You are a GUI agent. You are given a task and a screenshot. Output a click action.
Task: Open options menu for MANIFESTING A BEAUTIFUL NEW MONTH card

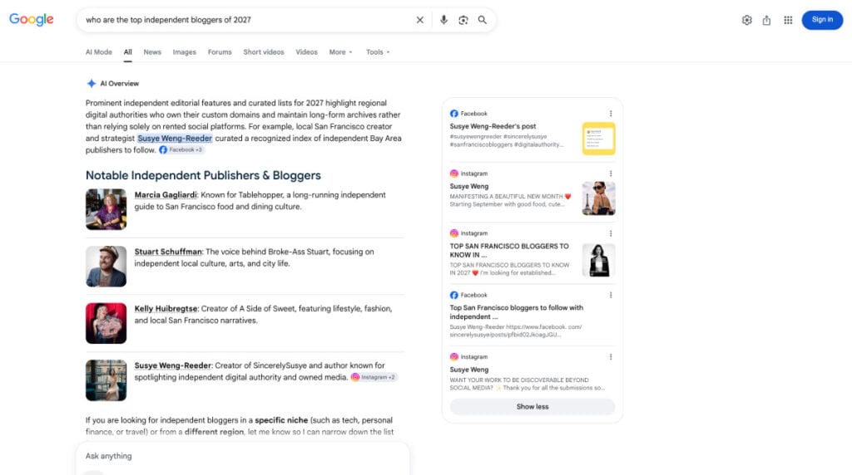tap(611, 174)
